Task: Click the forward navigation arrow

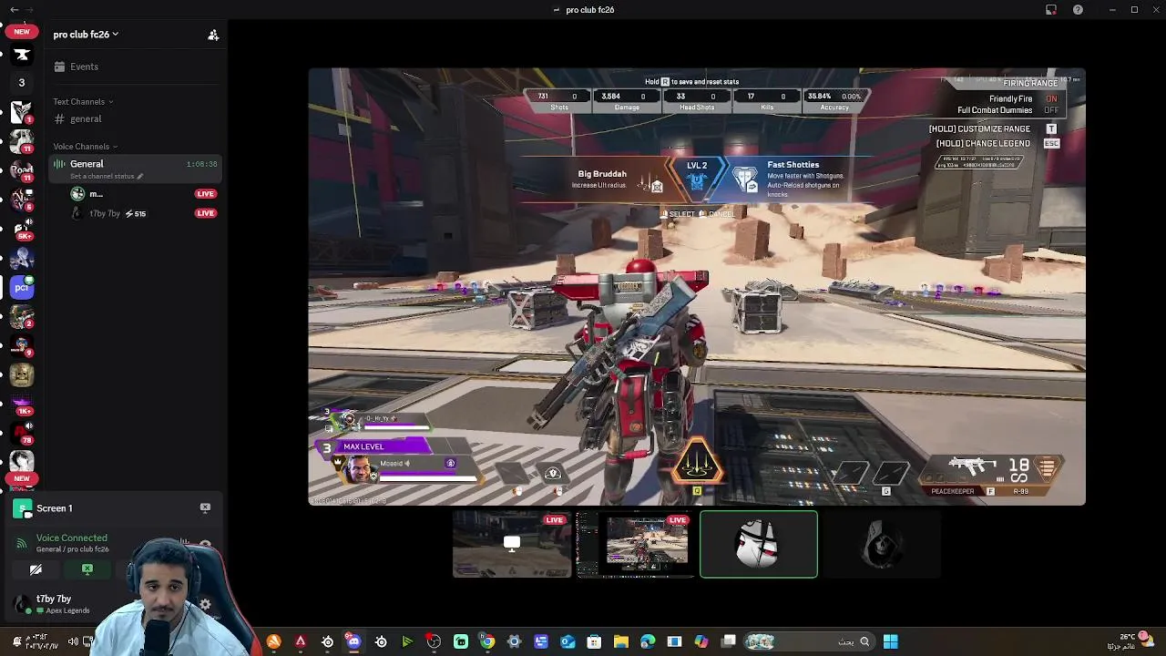Action: (x=29, y=10)
